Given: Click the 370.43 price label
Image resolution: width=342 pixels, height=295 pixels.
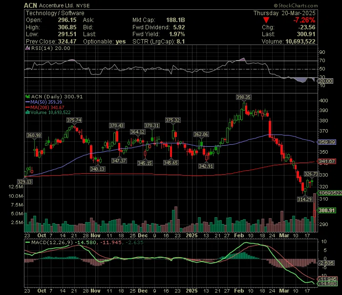Looking at the screenshot, I should (x=116, y=126).
